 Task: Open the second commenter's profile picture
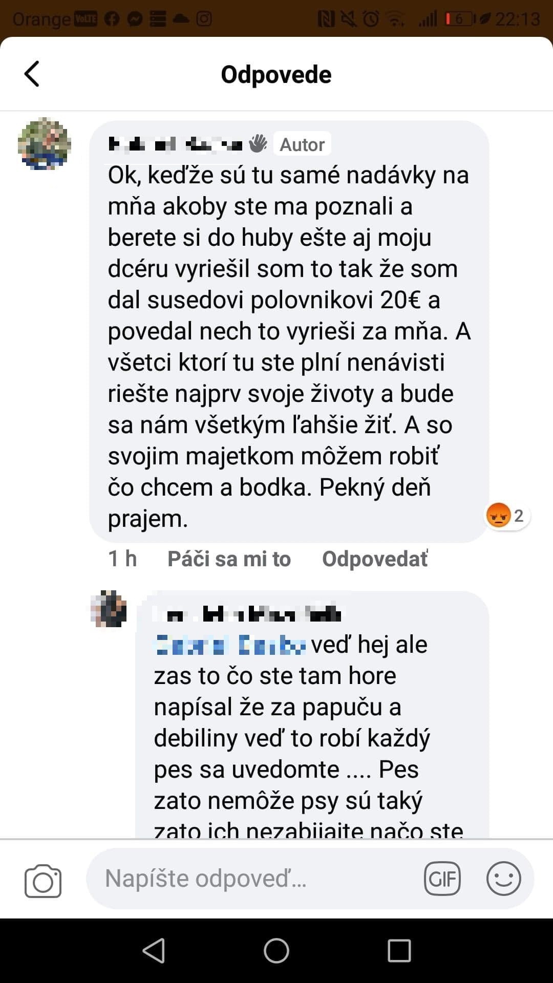coord(109,609)
